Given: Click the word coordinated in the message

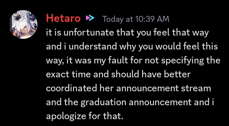Looking at the screenshot, I should [x=72, y=88].
